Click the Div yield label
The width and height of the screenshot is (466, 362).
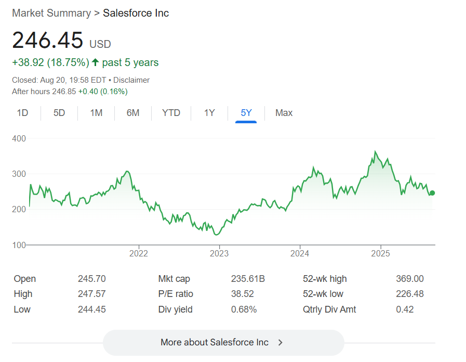[x=176, y=309]
